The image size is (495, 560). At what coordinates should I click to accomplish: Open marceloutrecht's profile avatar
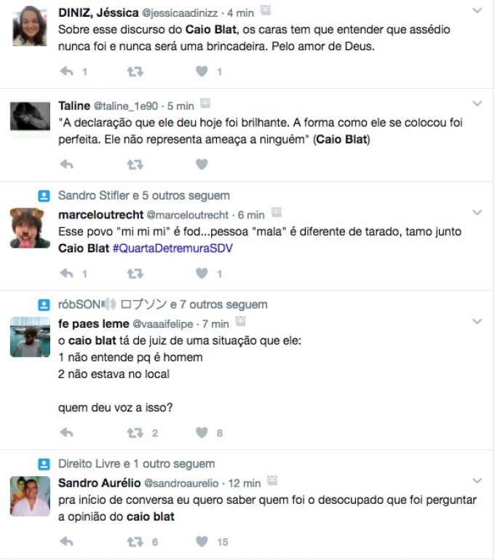point(30,228)
